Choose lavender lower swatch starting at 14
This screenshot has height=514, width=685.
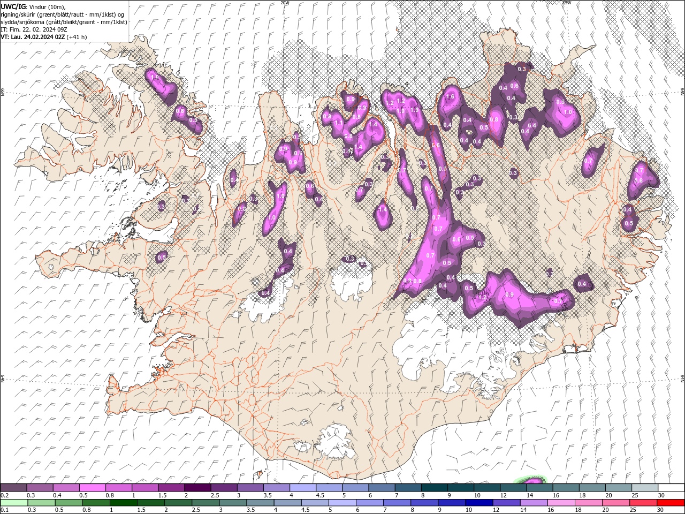[534, 503]
